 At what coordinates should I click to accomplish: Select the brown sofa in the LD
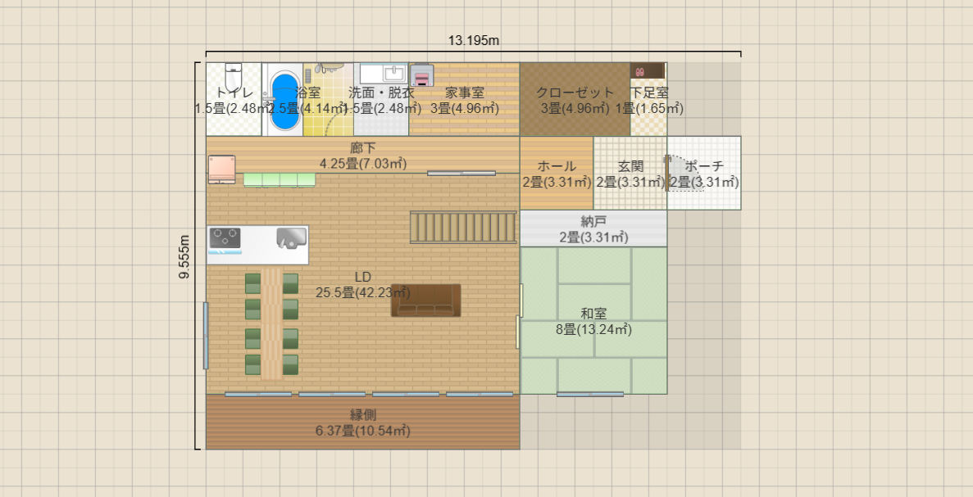(x=425, y=300)
